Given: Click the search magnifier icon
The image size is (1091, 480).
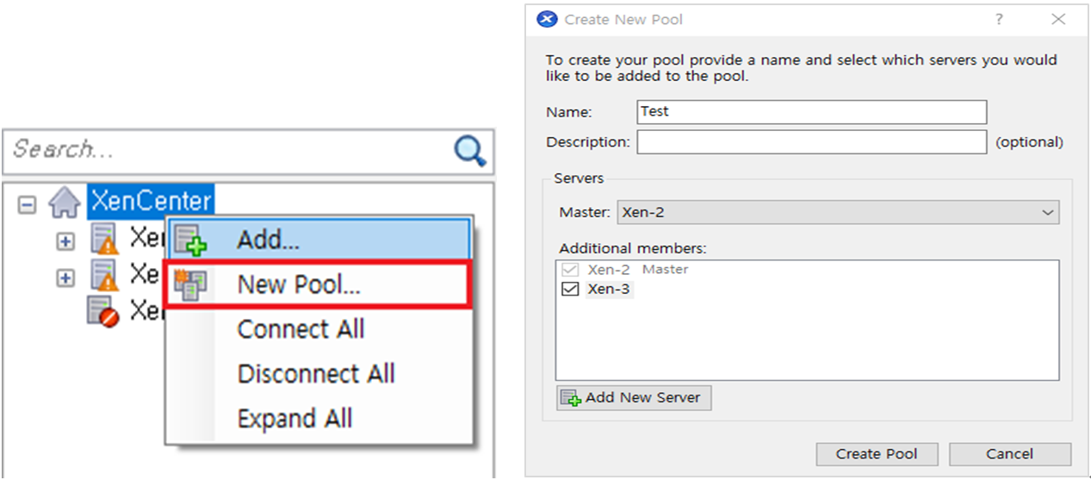Looking at the screenshot, I should [x=470, y=151].
